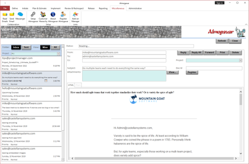Screen dimensions: 249x164
Task: Open the Reporting ribbon tab
Action: pyautogui.click(x=103, y=8)
